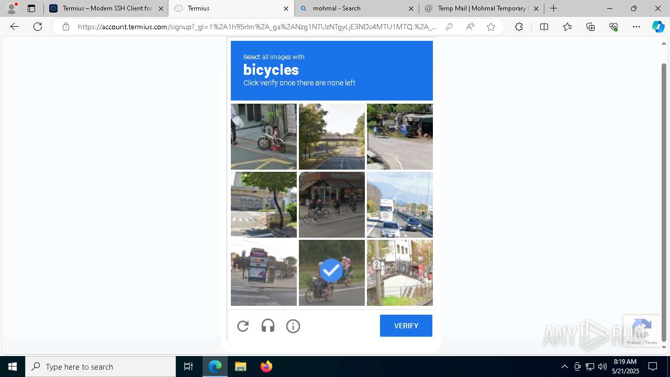Select the road with overpass tile
The height and width of the screenshot is (377, 670).
click(332, 137)
